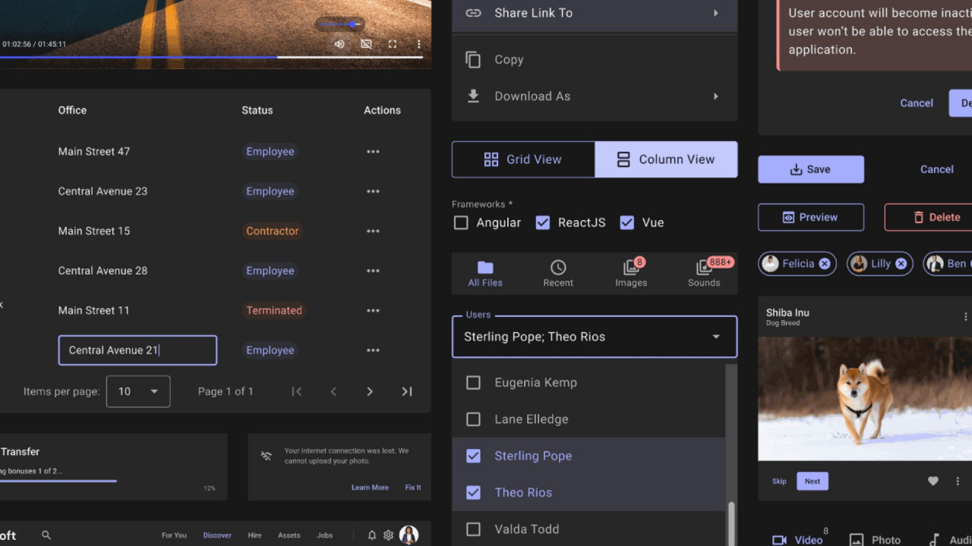Click the Save button

[810, 170]
